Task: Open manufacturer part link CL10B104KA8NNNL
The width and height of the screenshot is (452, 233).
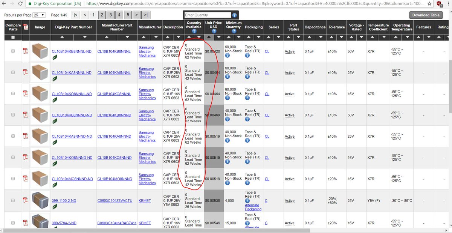Action: (114, 73)
